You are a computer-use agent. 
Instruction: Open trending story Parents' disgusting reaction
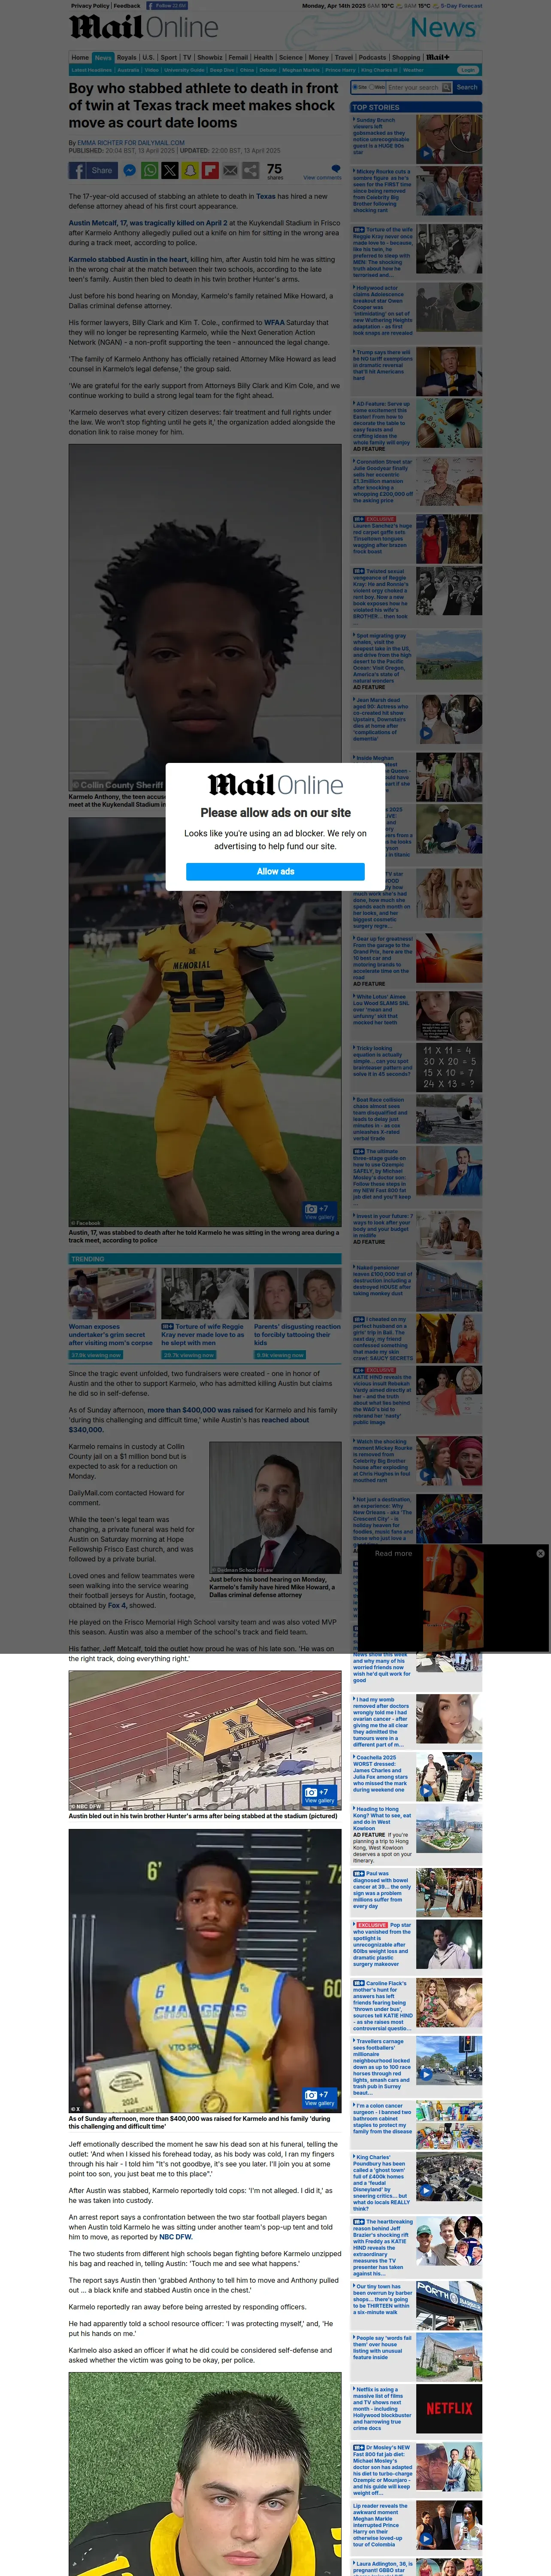coord(297,1334)
